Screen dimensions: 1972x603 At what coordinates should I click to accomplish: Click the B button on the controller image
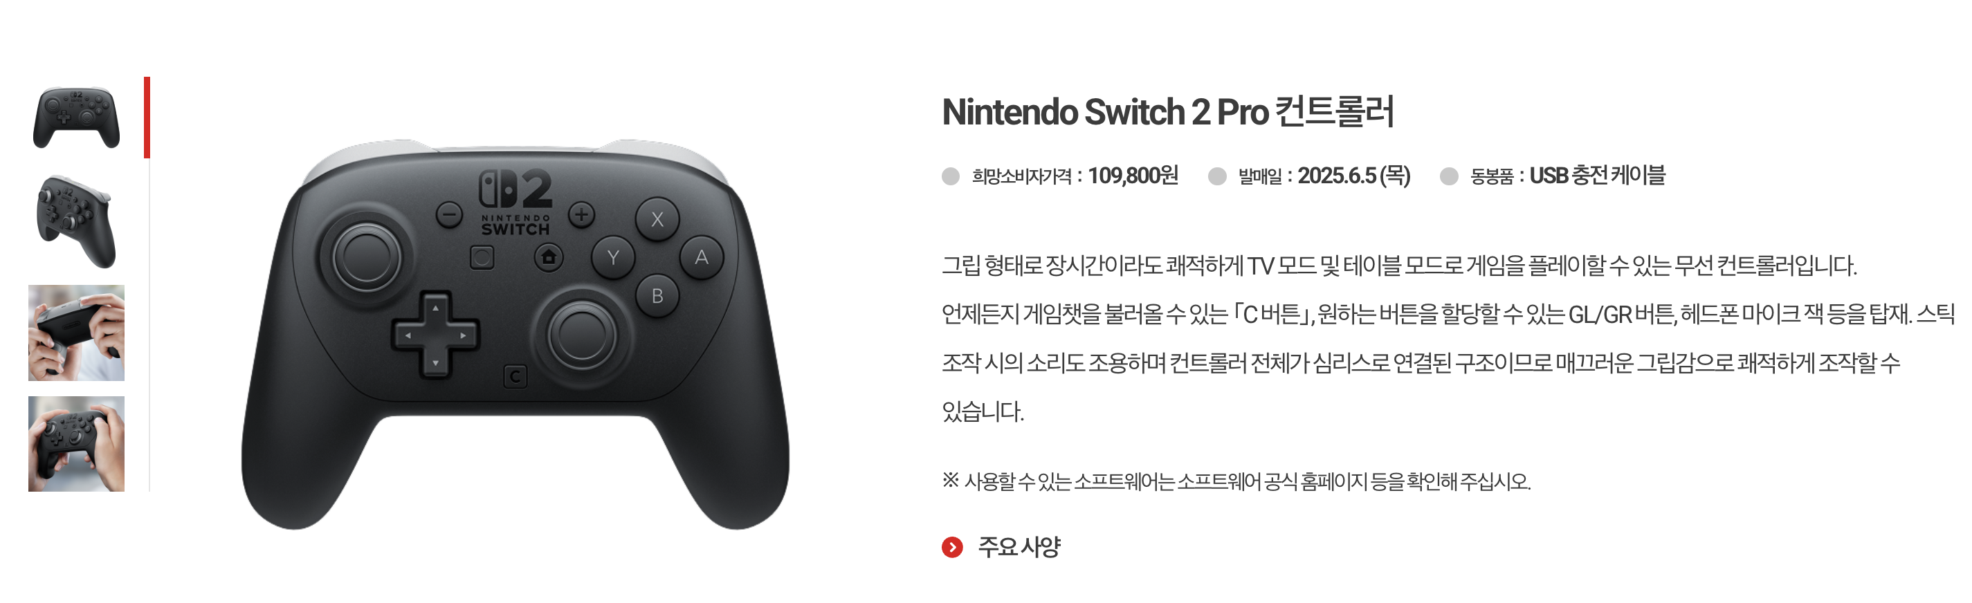(657, 296)
